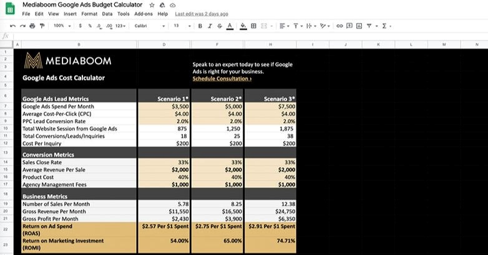Open the 'Last edit was 2 days ago' link
This screenshot has width=488, height=255.
tap(202, 14)
